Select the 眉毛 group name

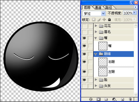[107, 32]
